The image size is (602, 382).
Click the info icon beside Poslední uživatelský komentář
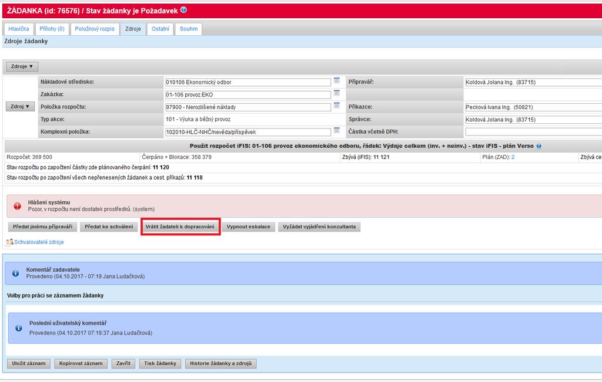click(x=18, y=328)
